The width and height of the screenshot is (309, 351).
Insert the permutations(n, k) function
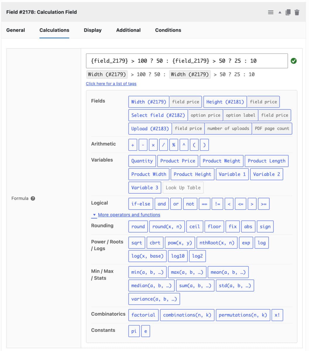243,315
